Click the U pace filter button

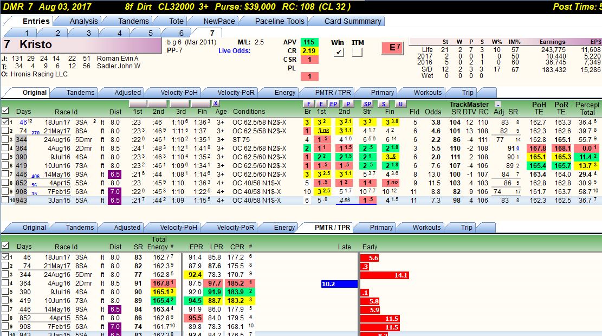pyautogui.click(x=400, y=104)
